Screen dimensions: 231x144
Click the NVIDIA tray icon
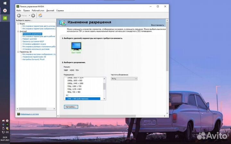pos(7,124)
